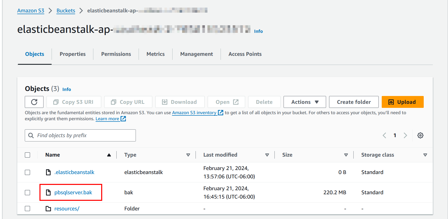Click the Create folder button
Screen dimensions: 448x219
pyautogui.click(x=354, y=102)
